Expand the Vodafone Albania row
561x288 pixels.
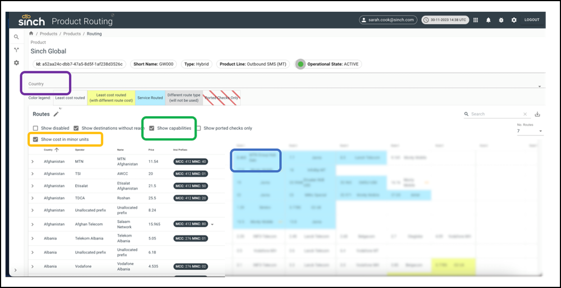point(32,267)
